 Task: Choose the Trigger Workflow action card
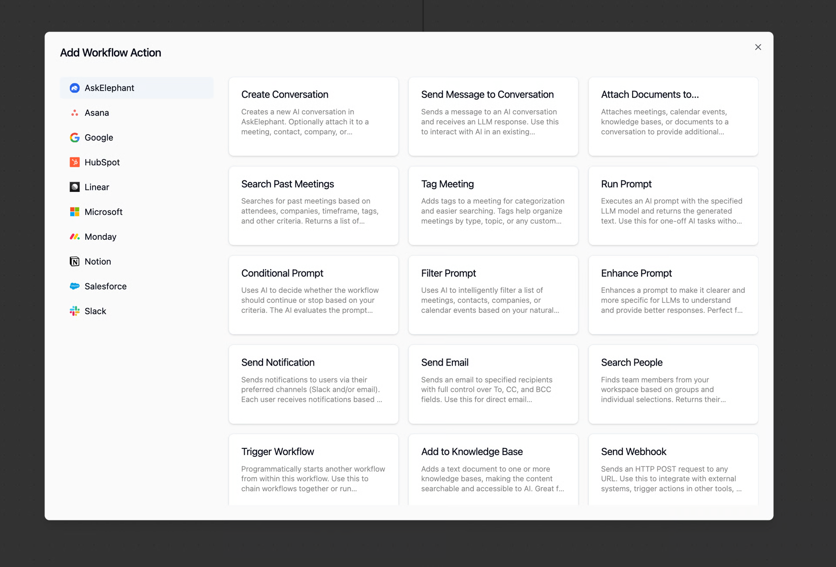(313, 470)
